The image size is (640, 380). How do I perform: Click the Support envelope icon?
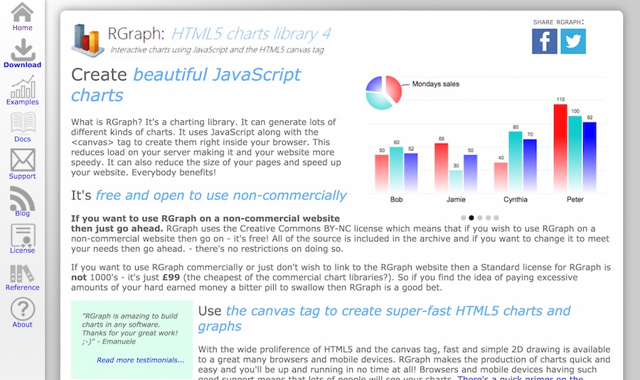pos(23,160)
